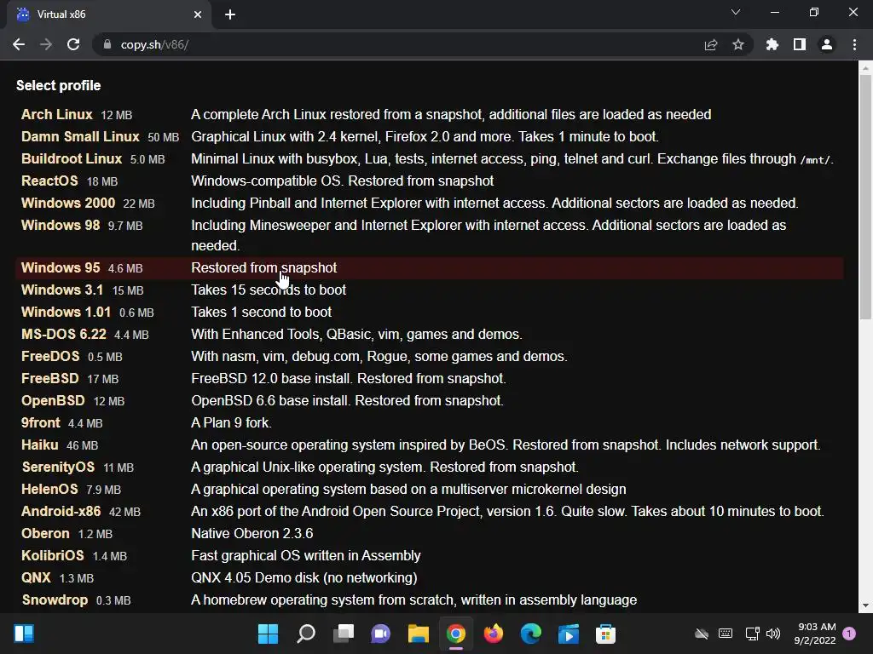Open Widgets panel at taskbar left
Viewport: 873px width, 654px height.
click(24, 634)
